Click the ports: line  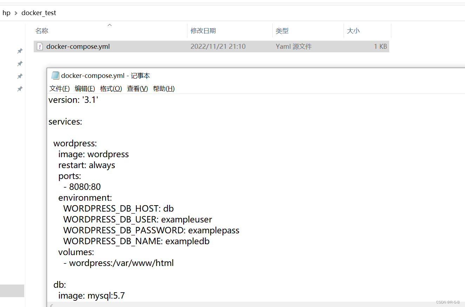70,176
